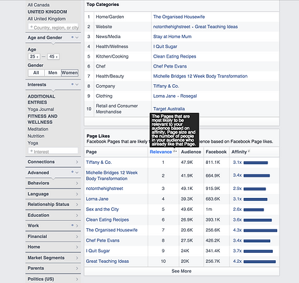Expand the Home section
The width and height of the screenshot is (299, 283).
53,247
